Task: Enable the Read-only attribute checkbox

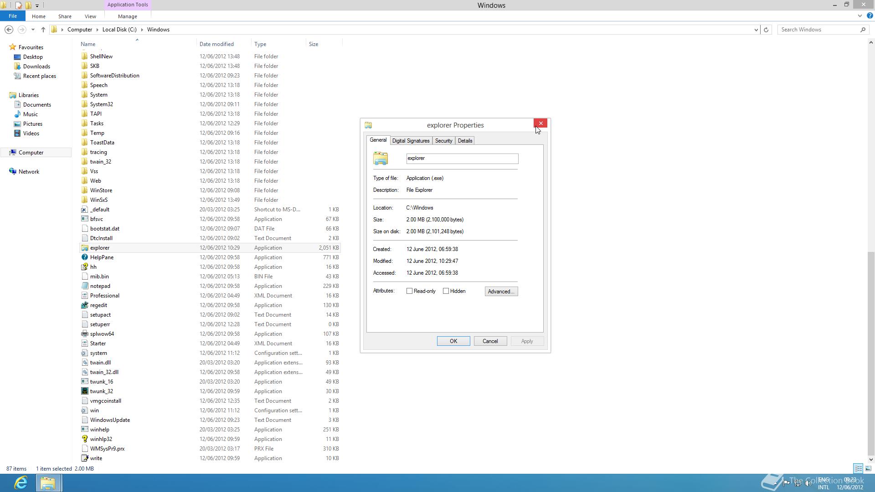Action: click(409, 291)
